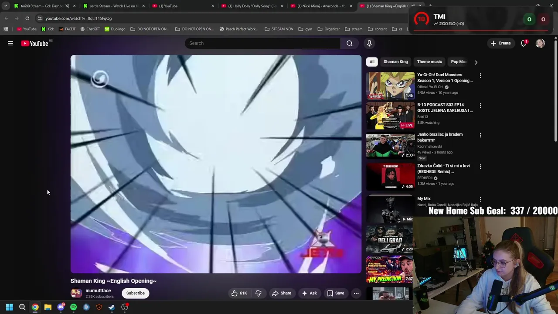Click the Share button
The image size is (558, 314).
282,293
